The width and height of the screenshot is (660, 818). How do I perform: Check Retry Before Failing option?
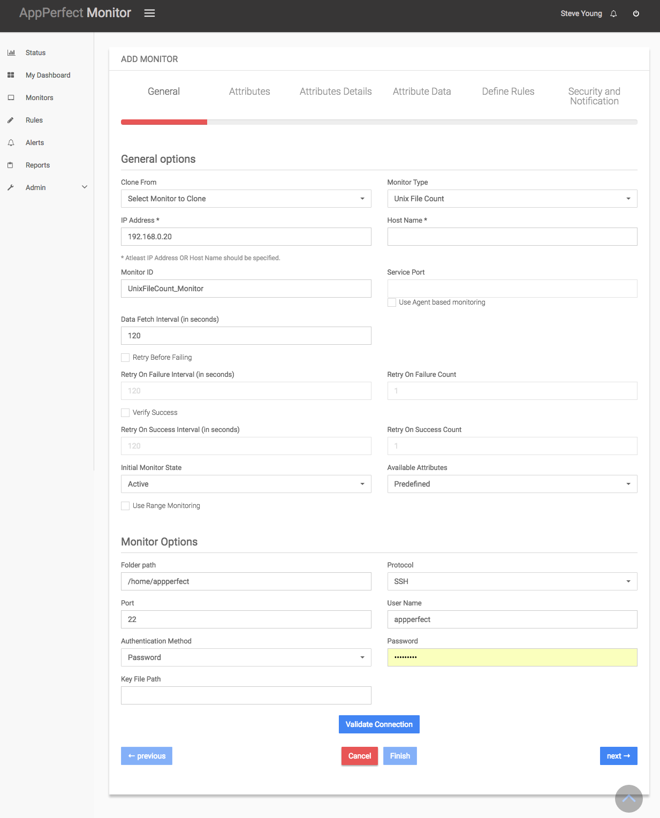click(x=125, y=358)
